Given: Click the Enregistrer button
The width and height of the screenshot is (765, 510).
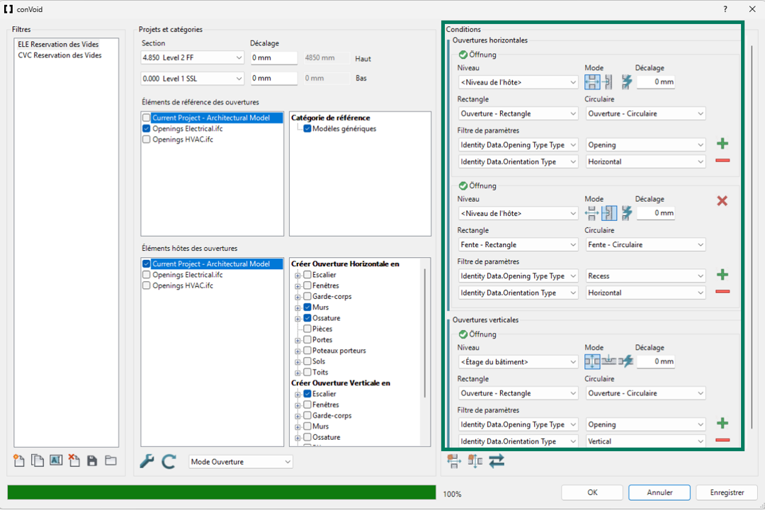Looking at the screenshot, I should coord(727,492).
